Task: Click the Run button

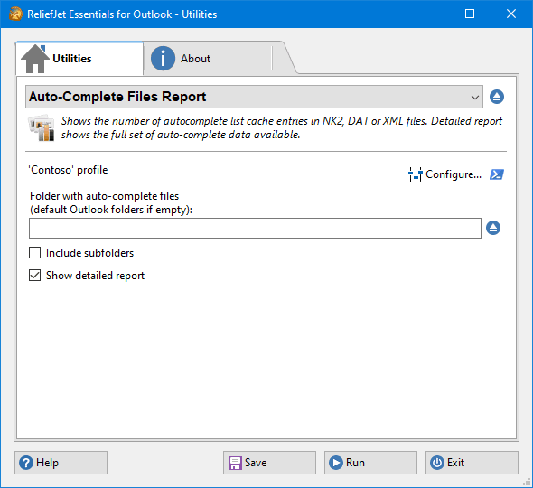Action: pyautogui.click(x=370, y=463)
